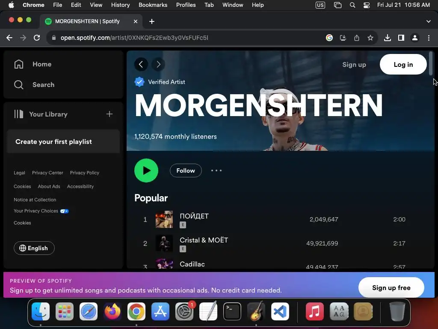
Task: Click the Home icon in sidebar
Action: 19,64
